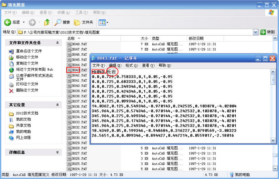Expand the address bar path dropdown
Viewport: 279px width, 179px height.
point(256,32)
